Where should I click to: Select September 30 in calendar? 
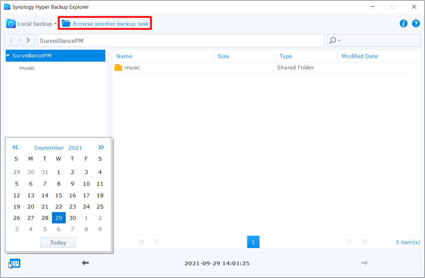point(72,218)
